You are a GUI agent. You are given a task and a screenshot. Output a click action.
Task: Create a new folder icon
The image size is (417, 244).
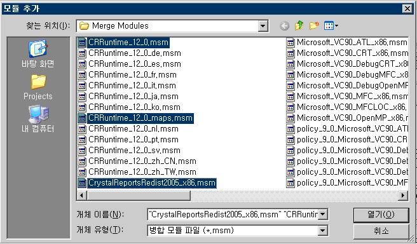314,26
